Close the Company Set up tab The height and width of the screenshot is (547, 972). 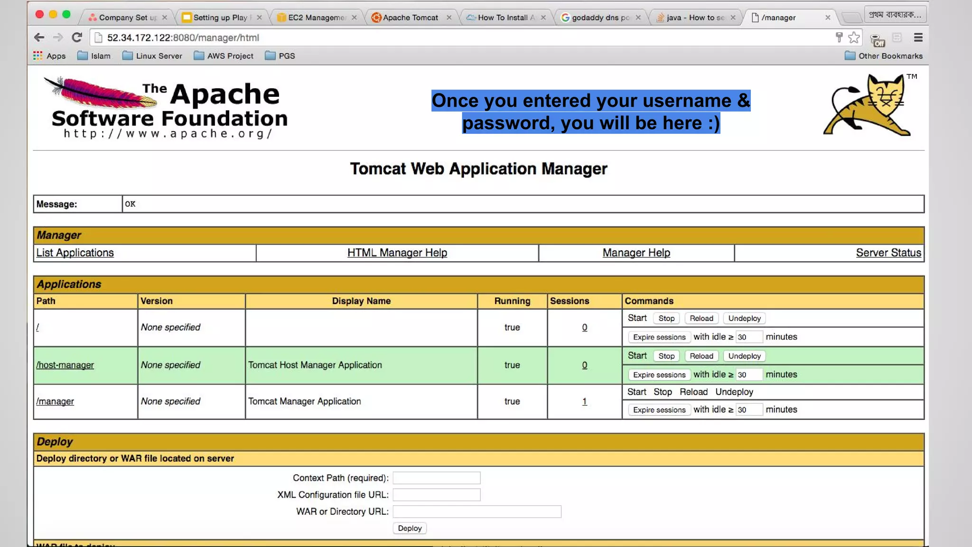pos(165,18)
